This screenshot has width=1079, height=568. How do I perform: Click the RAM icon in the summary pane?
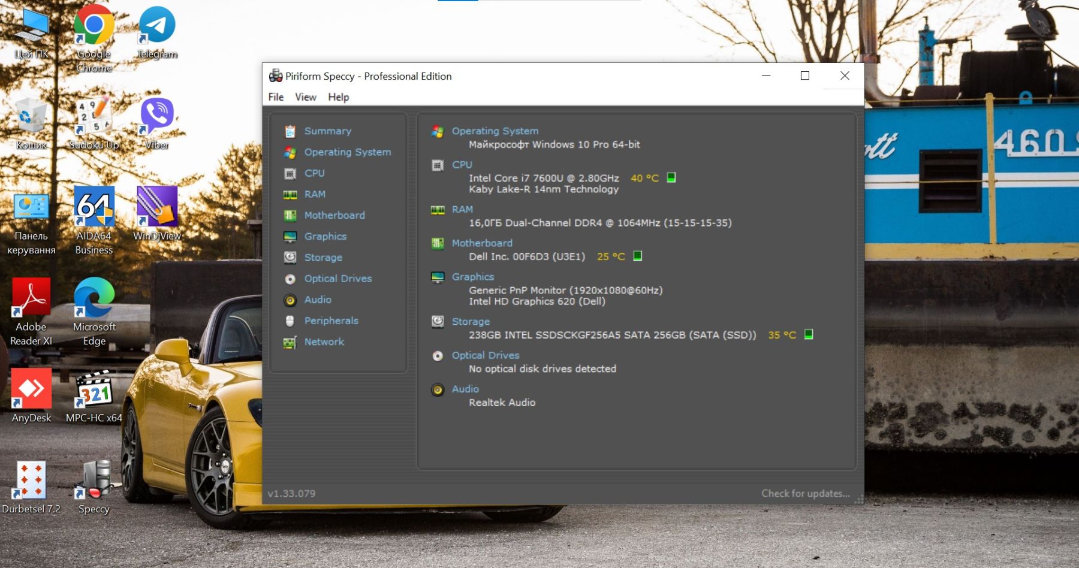(x=438, y=210)
